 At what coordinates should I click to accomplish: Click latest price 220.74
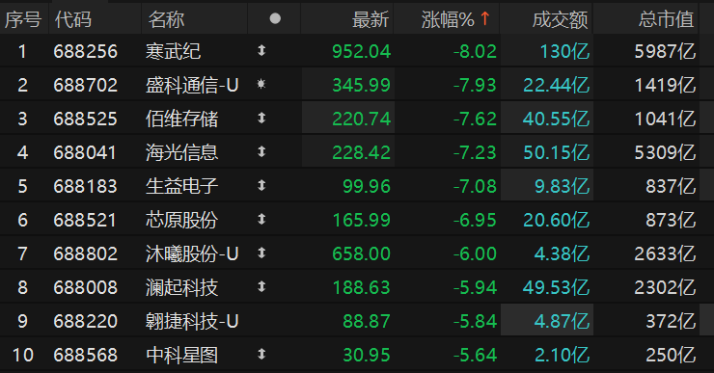point(362,119)
